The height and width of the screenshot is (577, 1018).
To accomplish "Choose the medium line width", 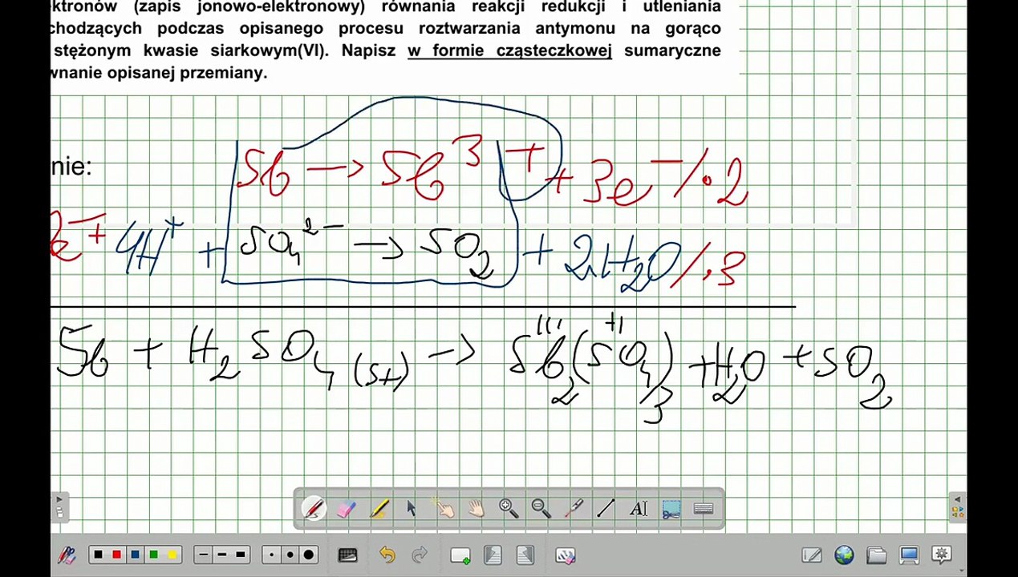I will point(222,555).
